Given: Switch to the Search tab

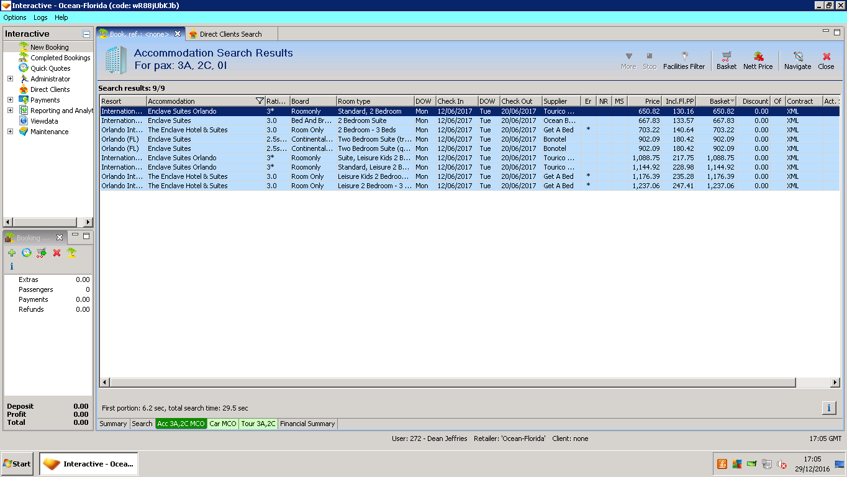Looking at the screenshot, I should (142, 424).
